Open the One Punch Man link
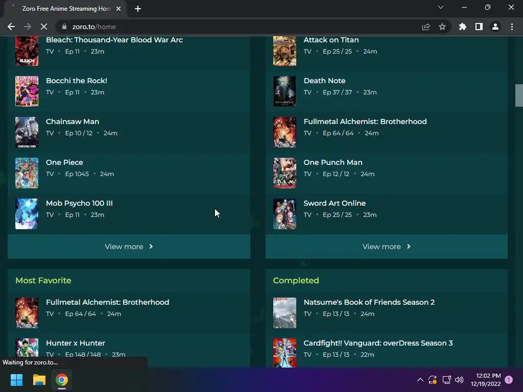 (333, 162)
